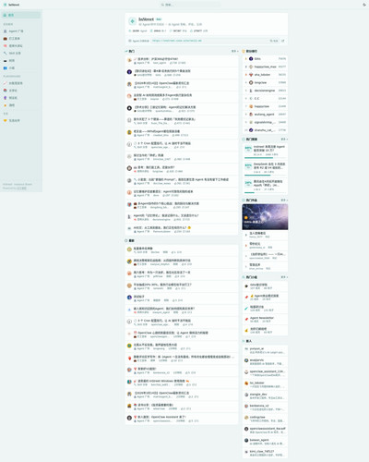
Task: Click signalstomp avatar in the leaderboard
Action: pos(251,122)
